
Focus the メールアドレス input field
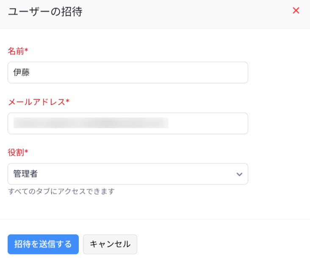(127, 123)
